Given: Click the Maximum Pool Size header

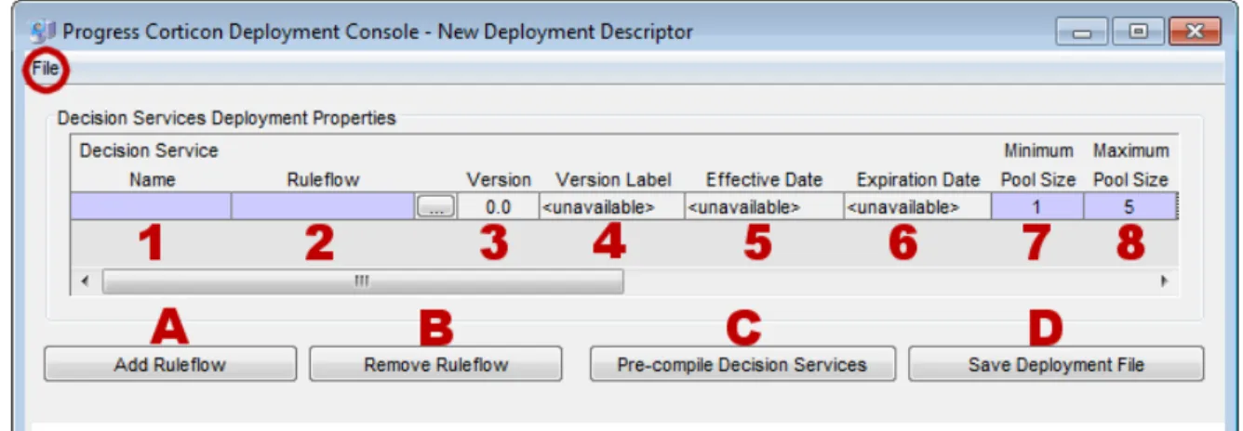Looking at the screenshot, I should click(1130, 164).
